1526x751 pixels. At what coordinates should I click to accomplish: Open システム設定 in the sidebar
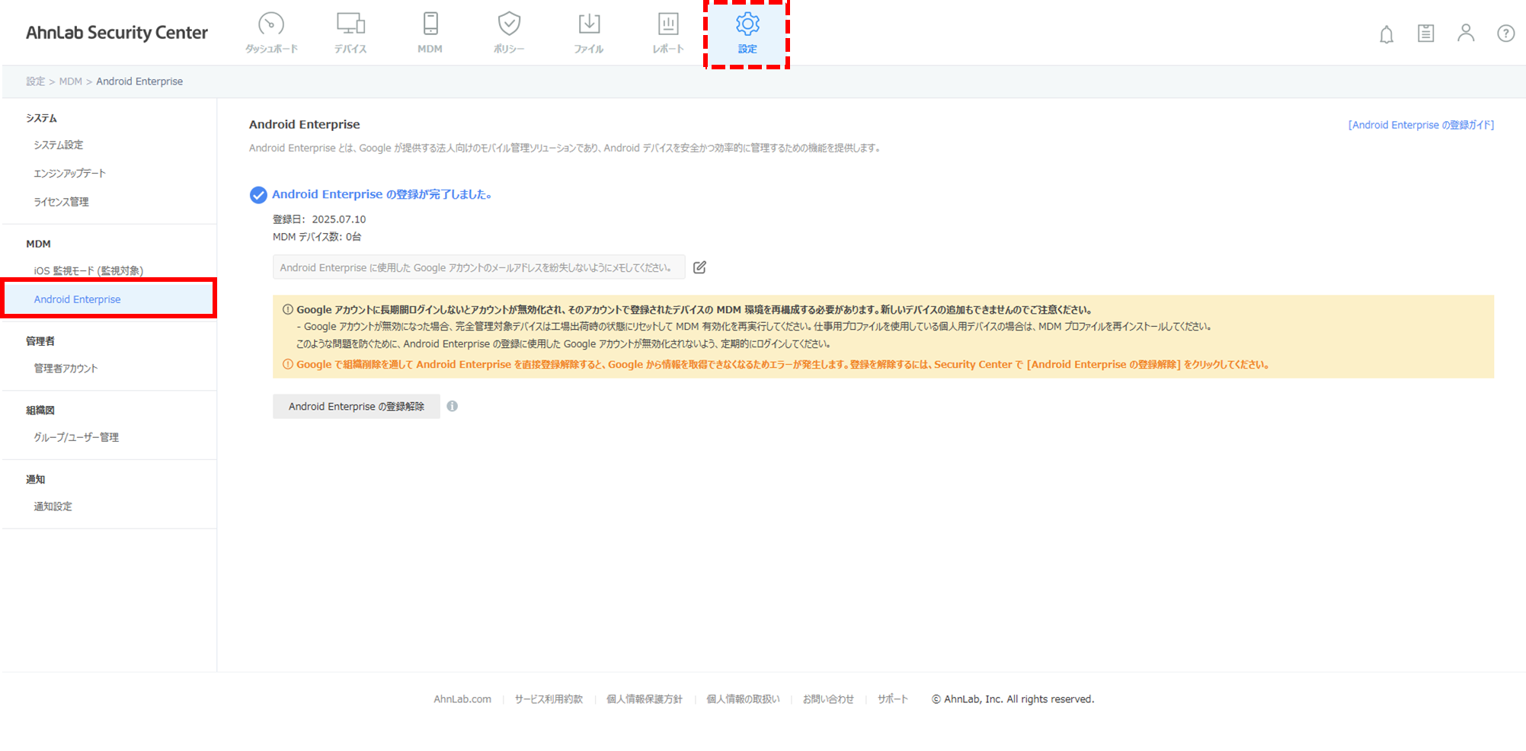59,145
